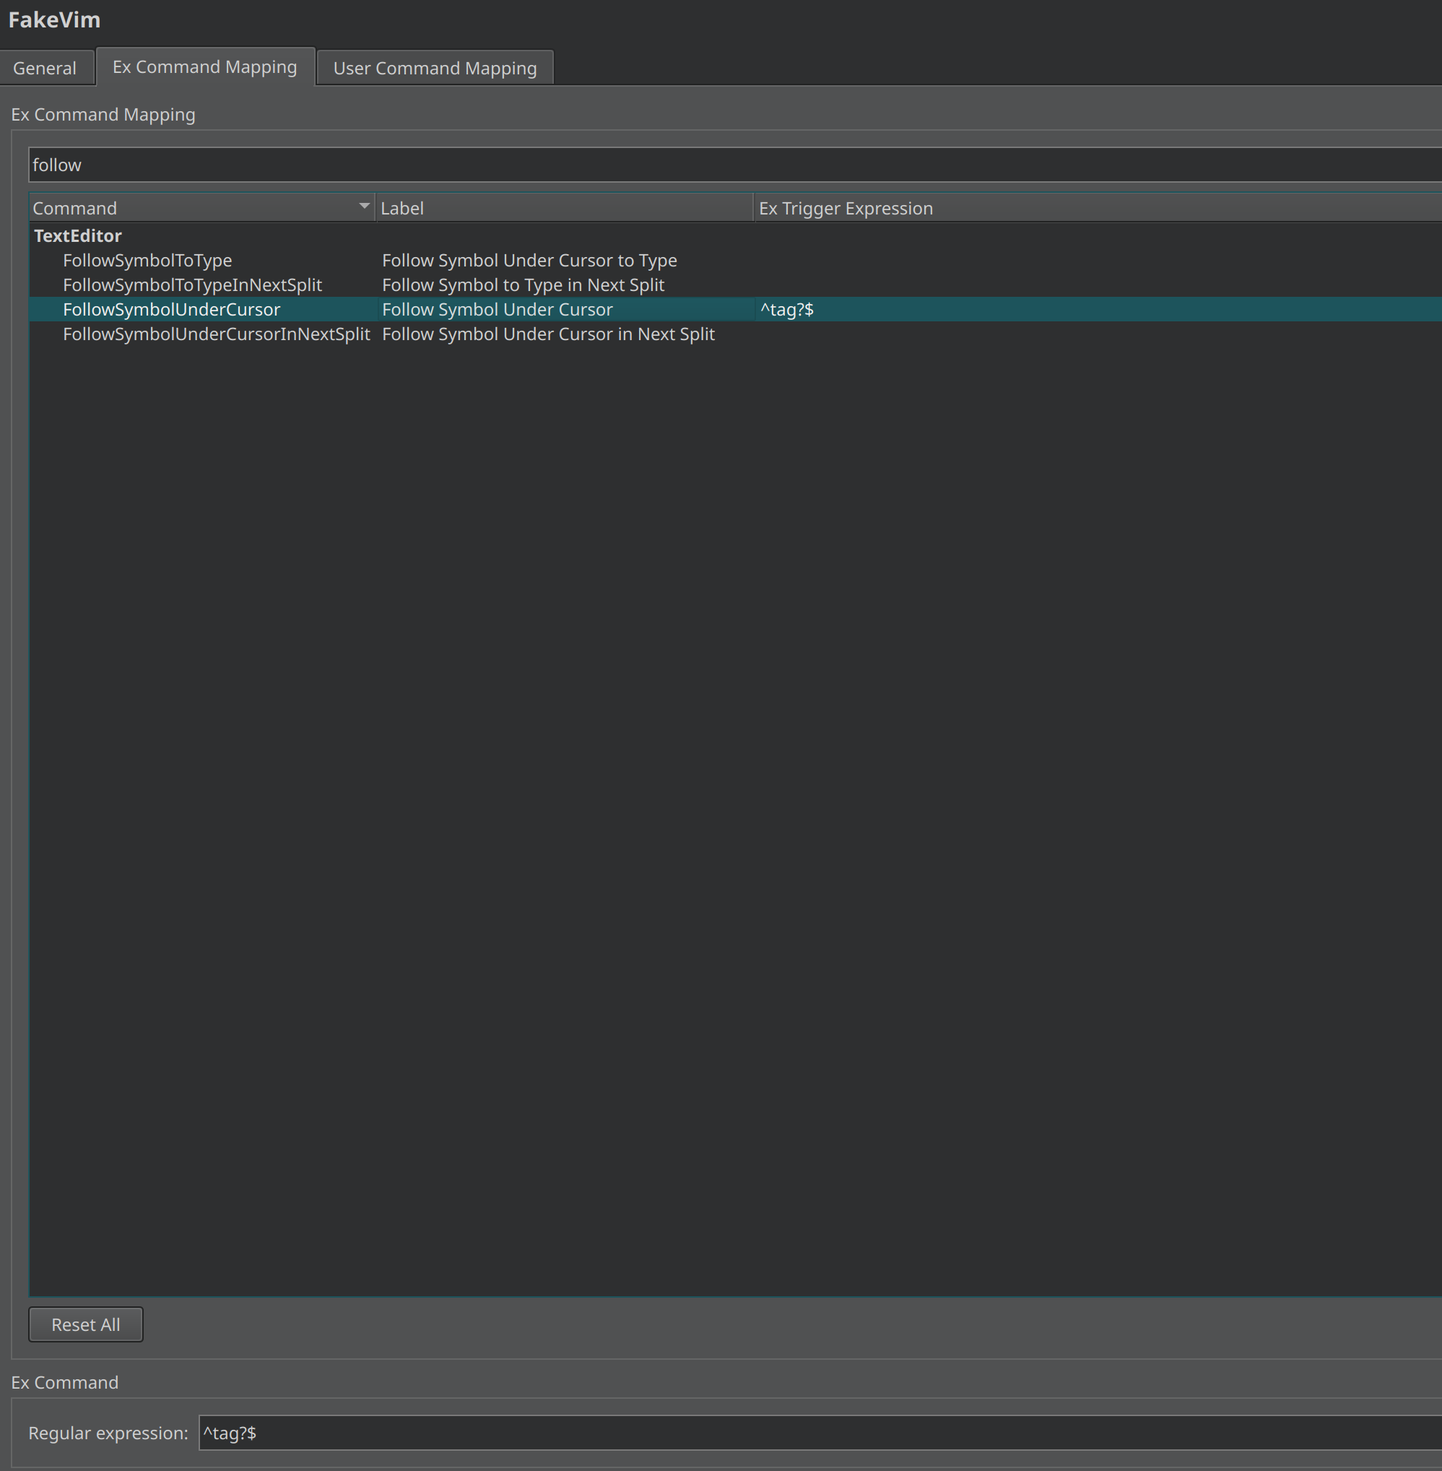The width and height of the screenshot is (1442, 1471).
Task: Click the ^tag?$ trigger expression cell
Action: [788, 309]
